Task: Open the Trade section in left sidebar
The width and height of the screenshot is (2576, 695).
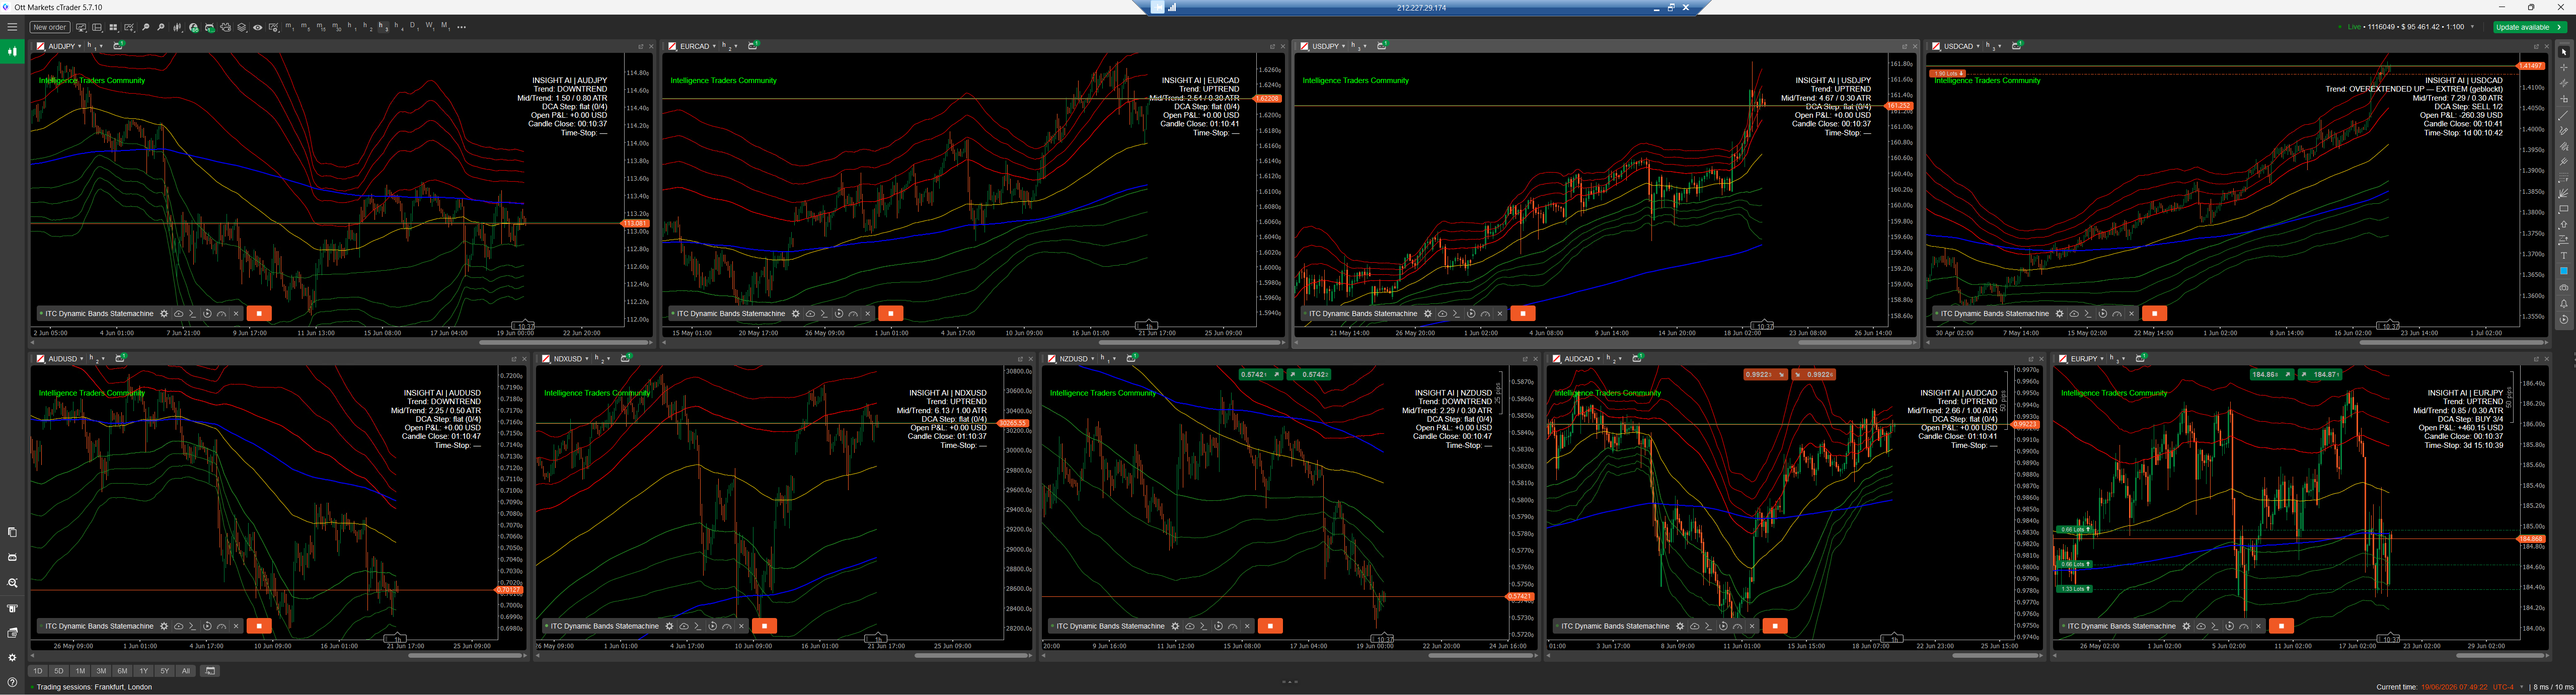Action: pos(12,51)
